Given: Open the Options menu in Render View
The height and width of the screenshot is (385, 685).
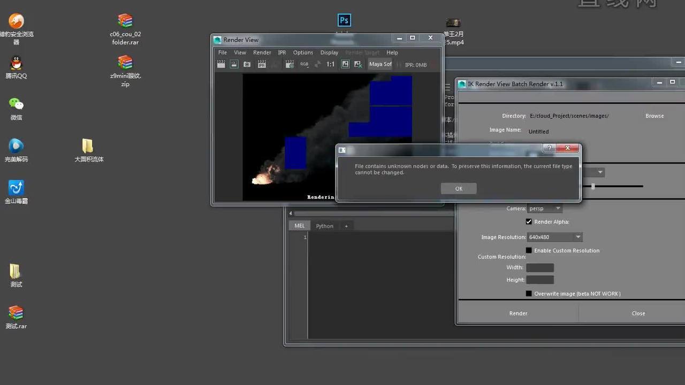Looking at the screenshot, I should point(302,52).
